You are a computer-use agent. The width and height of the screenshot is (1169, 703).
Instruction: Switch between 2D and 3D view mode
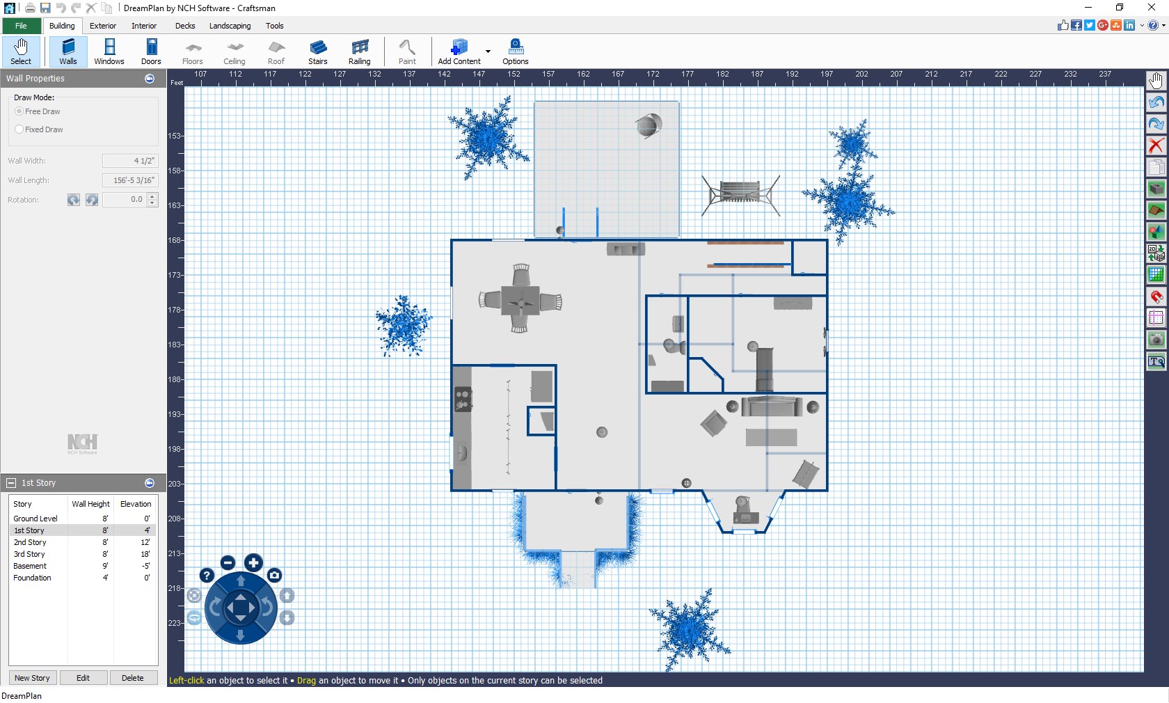click(x=1156, y=253)
